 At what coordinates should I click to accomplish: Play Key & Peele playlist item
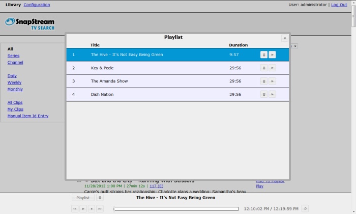pyautogui.click(x=272, y=68)
